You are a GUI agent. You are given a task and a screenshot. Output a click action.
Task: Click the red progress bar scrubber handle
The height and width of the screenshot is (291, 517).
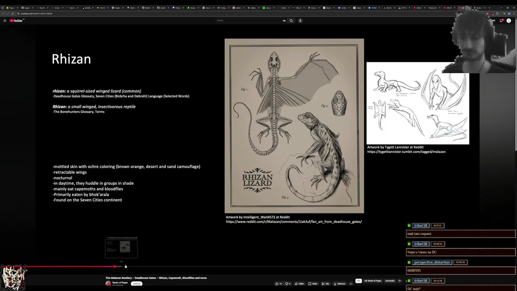115,266
